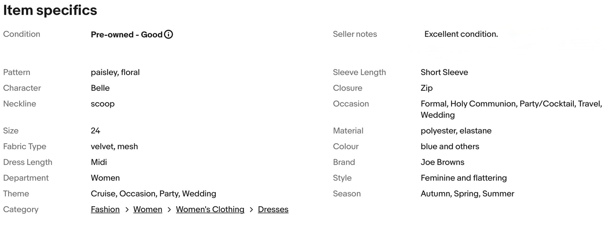612x227 pixels.
Task: Select the Pre-owned - Good condition text
Action: pos(126,35)
